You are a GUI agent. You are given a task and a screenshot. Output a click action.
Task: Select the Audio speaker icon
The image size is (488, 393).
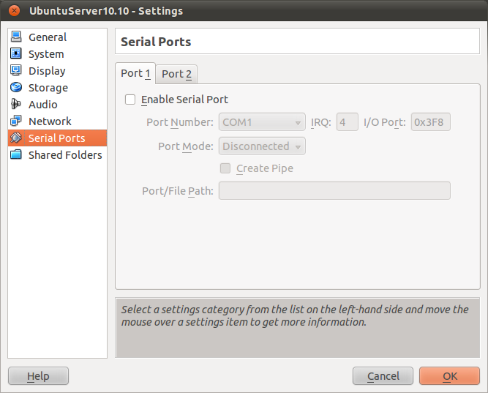pos(16,105)
